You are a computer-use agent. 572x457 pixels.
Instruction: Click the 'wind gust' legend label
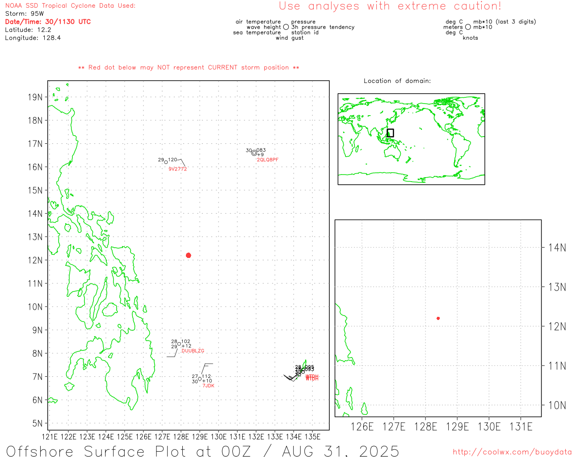click(x=290, y=38)
